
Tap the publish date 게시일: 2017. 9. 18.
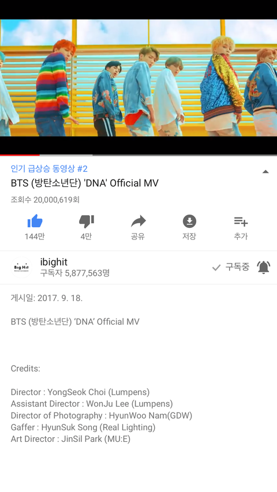pyautogui.click(x=47, y=298)
